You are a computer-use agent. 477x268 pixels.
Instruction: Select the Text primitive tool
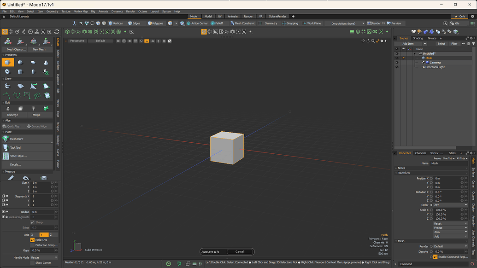pos(46,72)
